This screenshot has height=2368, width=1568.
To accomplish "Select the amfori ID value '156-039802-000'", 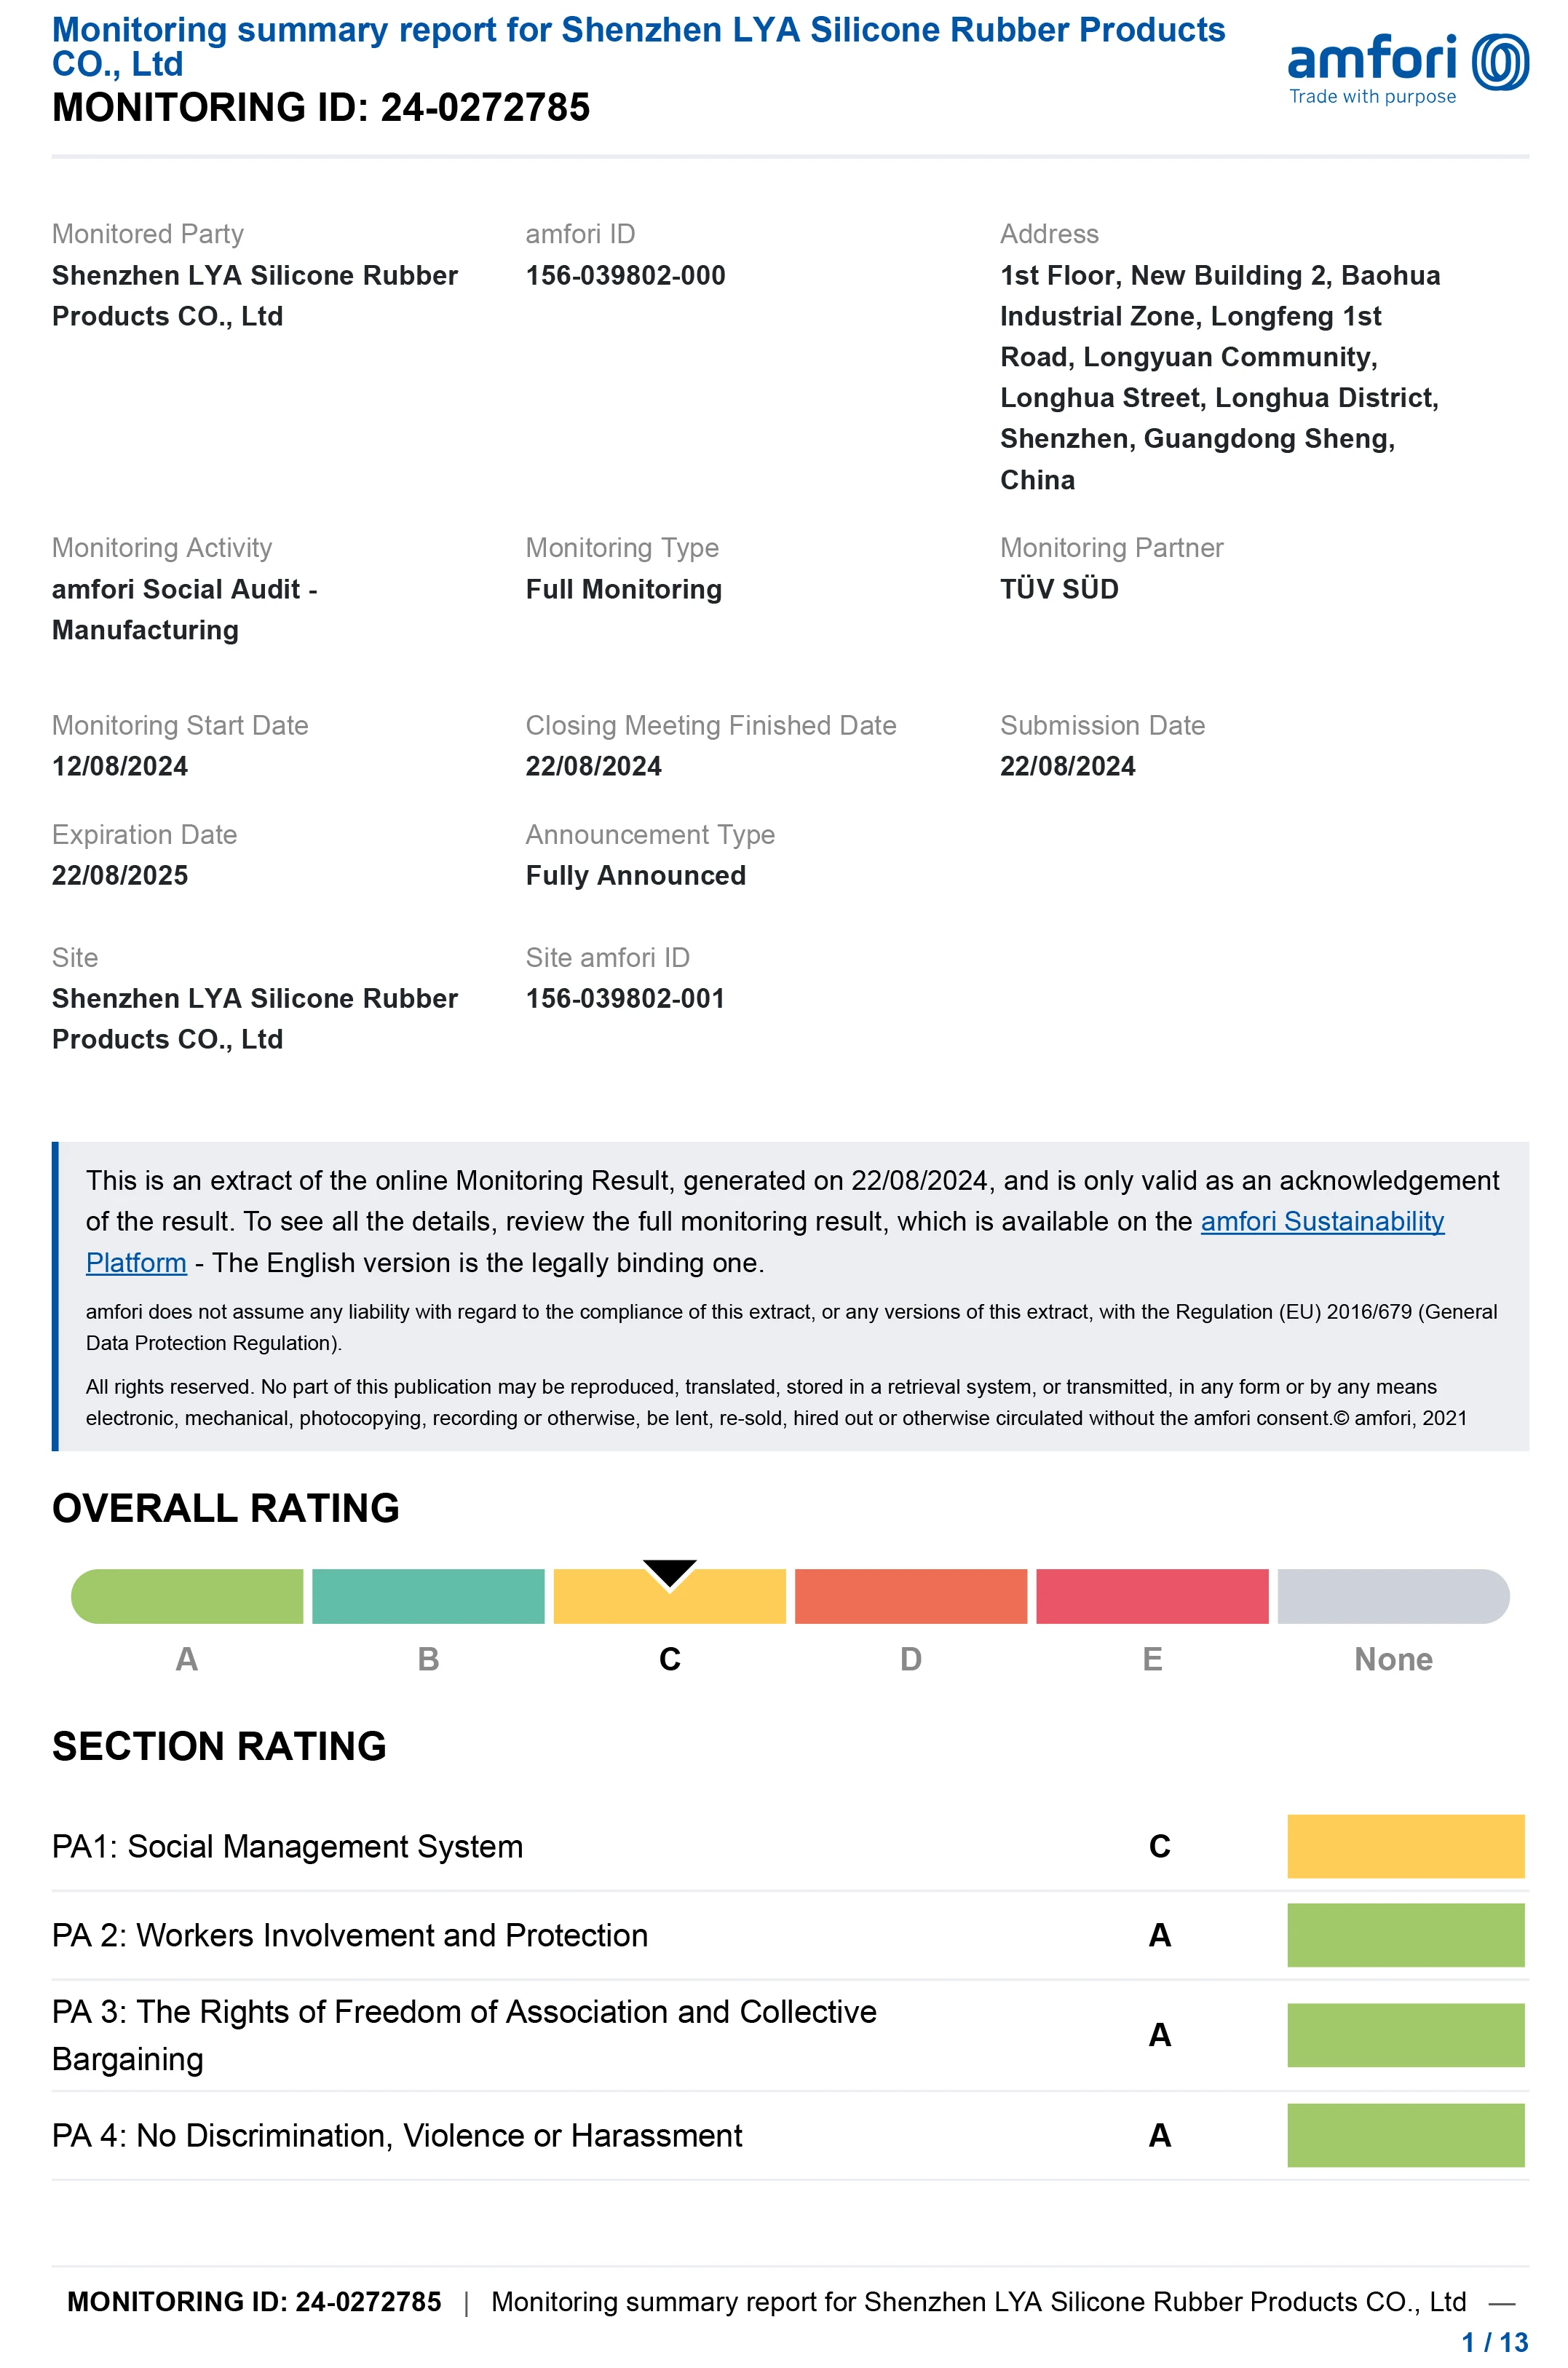I will pyautogui.click(x=625, y=275).
